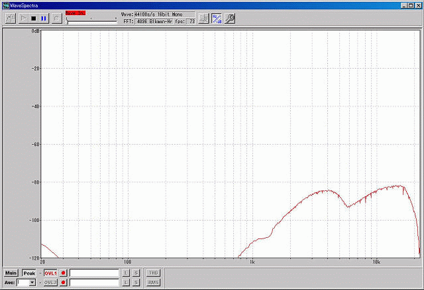Open the Ave averaging count dropdown
The image size is (424, 290).
tap(32, 283)
